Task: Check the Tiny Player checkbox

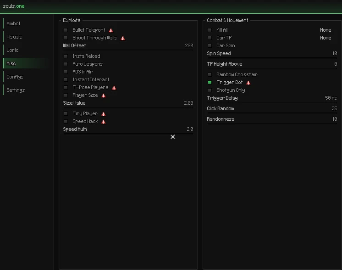Action: click(x=66, y=114)
